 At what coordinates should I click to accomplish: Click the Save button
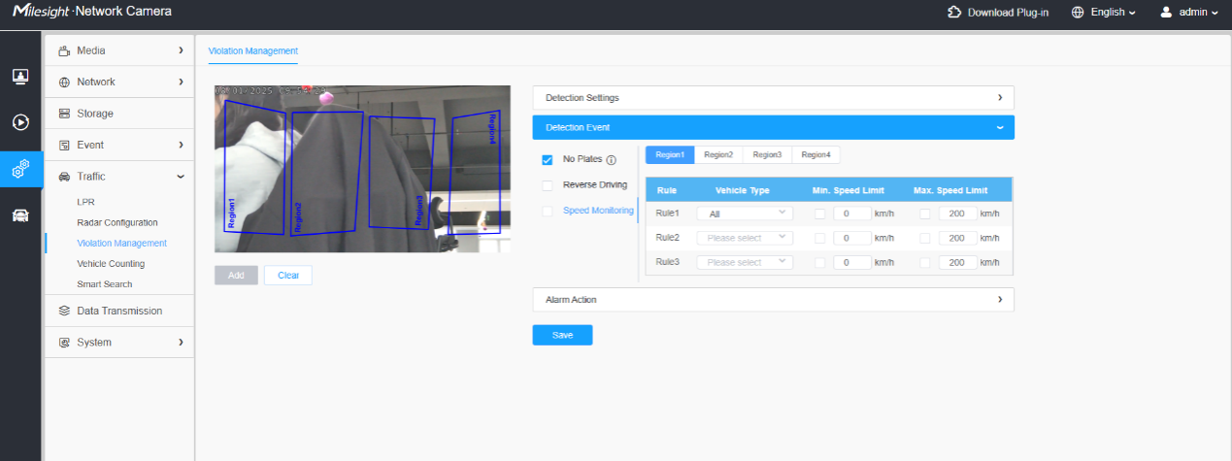(562, 335)
